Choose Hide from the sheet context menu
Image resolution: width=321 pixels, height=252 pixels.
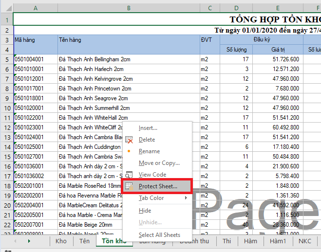pos(145,211)
